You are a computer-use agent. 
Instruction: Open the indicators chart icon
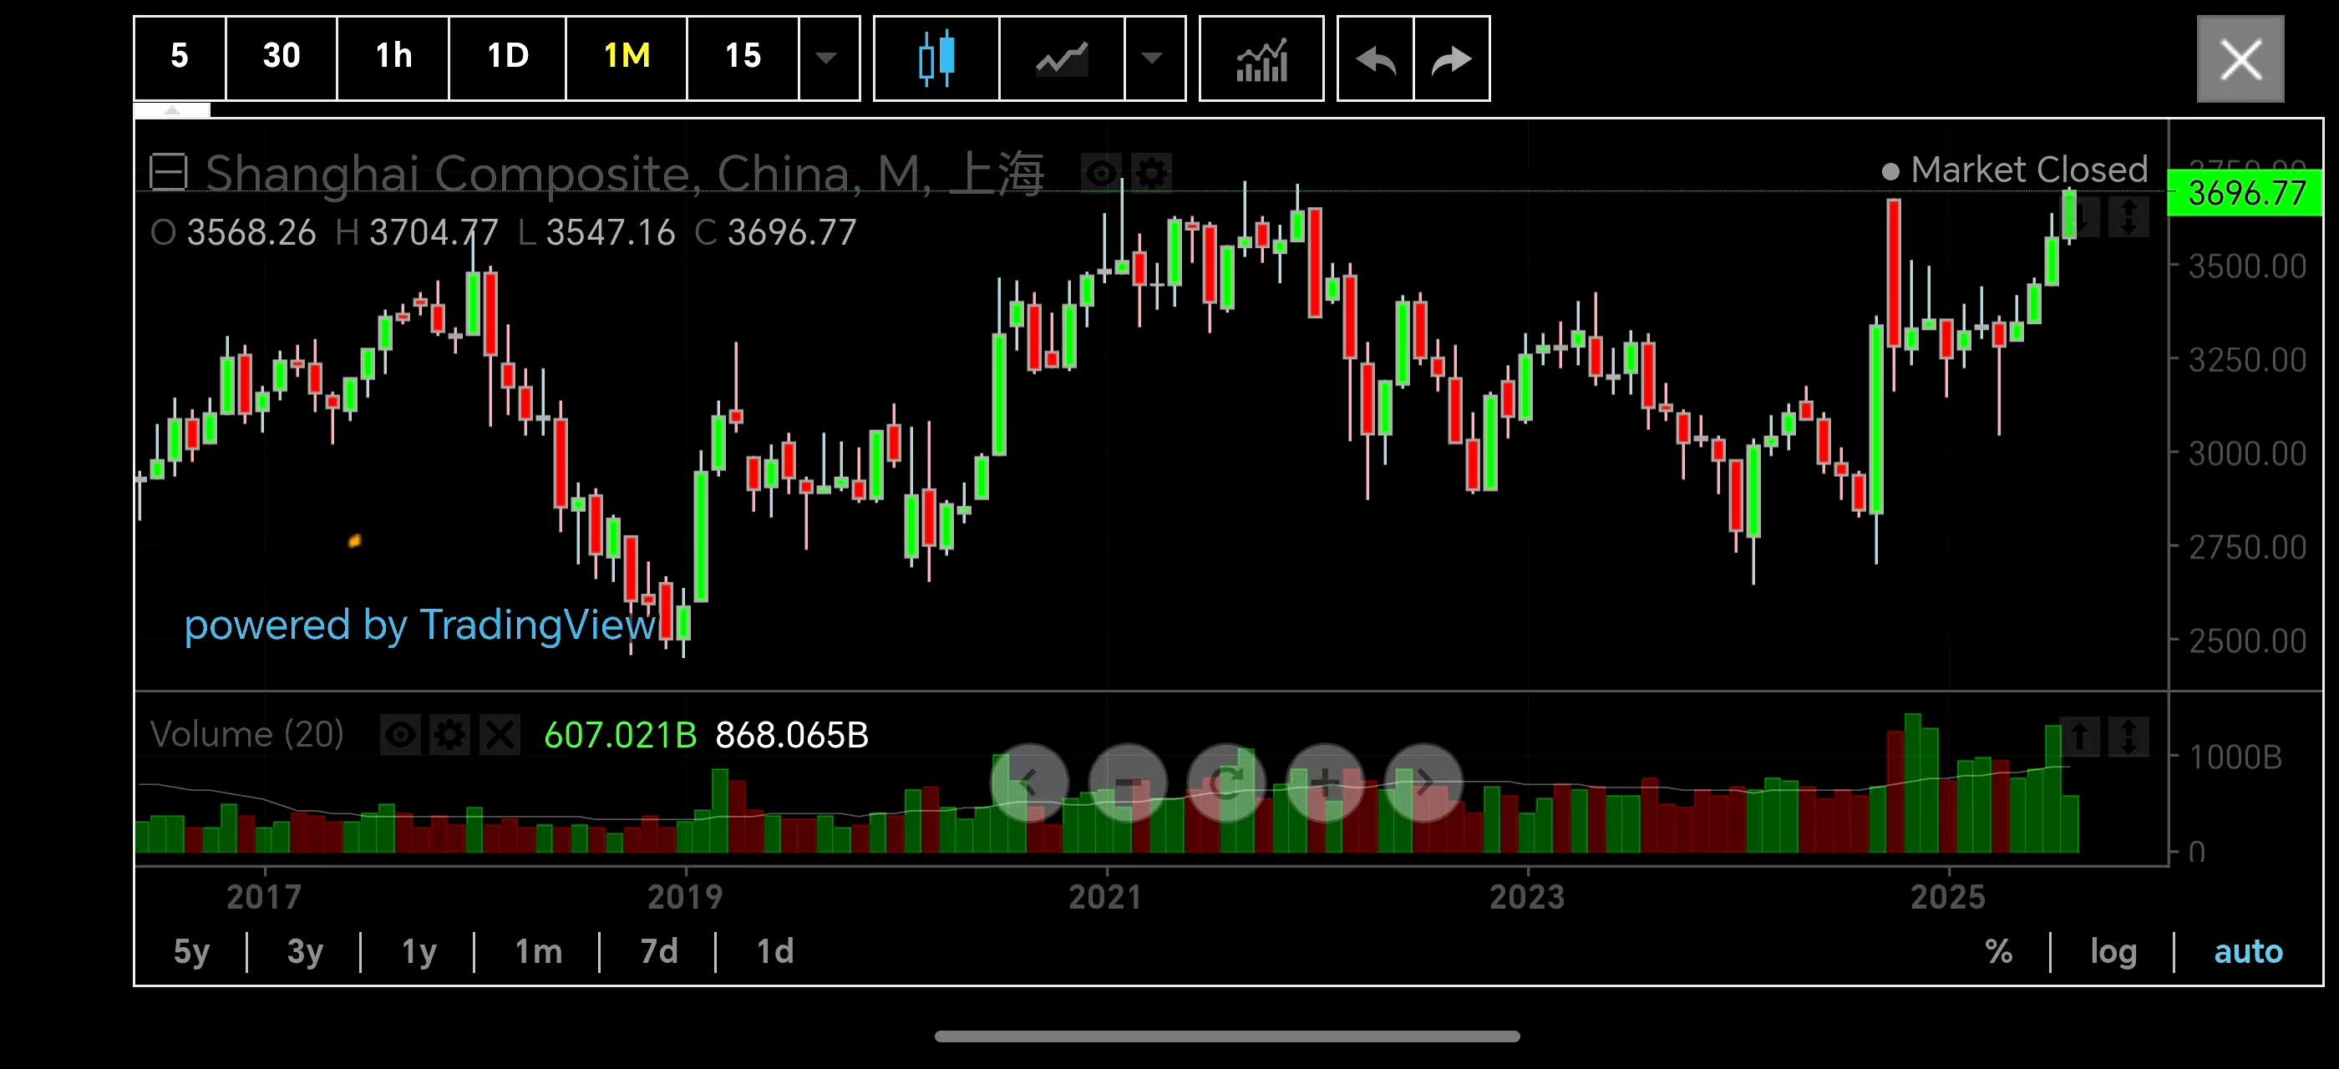click(x=1261, y=58)
